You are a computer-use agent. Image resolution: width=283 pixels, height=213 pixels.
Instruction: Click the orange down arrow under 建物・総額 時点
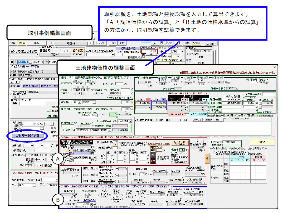(69, 150)
